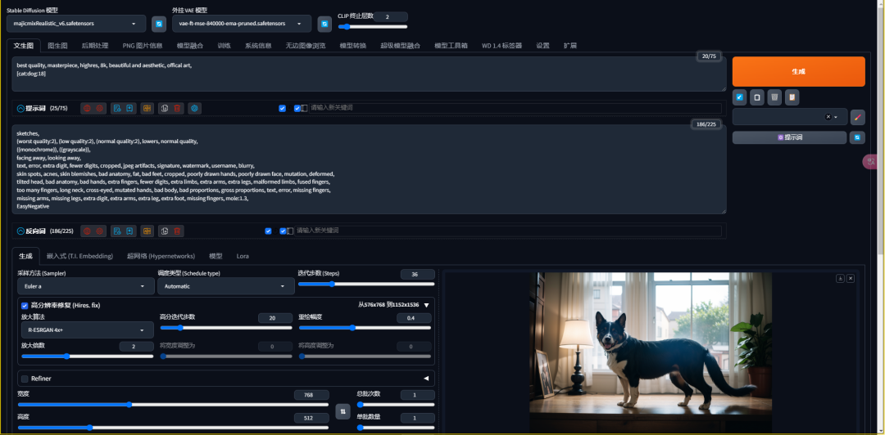Open the Stable Diffusion 模型 checkpoint dropdown
This screenshot has height=435, width=885.
(x=76, y=24)
